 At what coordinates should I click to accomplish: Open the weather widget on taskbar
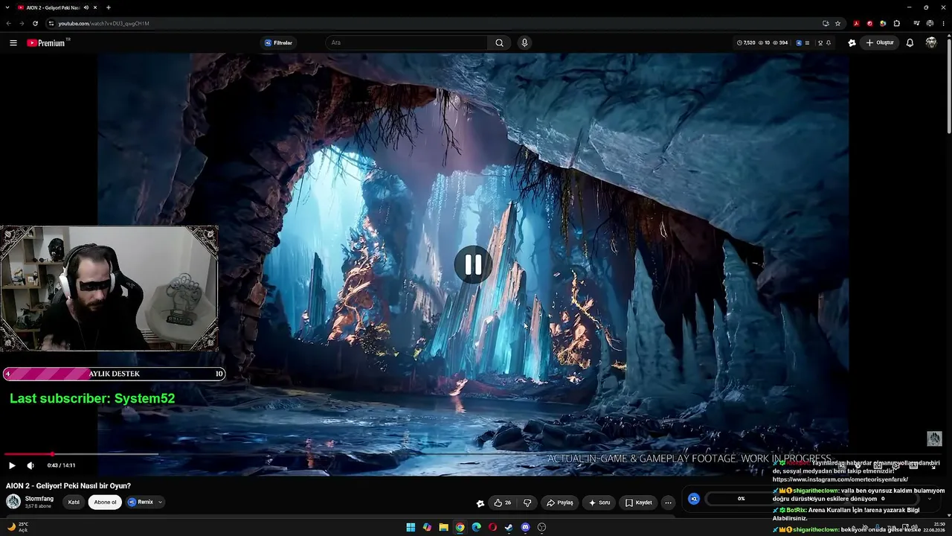tap(17, 527)
